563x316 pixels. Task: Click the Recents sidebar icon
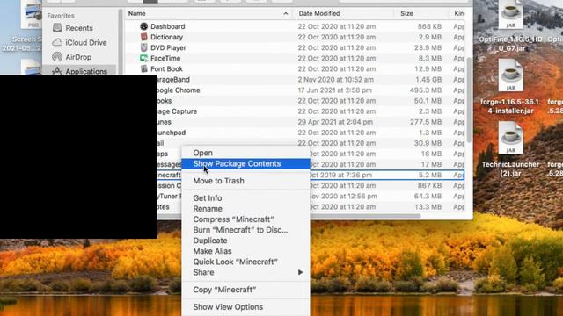(57, 27)
